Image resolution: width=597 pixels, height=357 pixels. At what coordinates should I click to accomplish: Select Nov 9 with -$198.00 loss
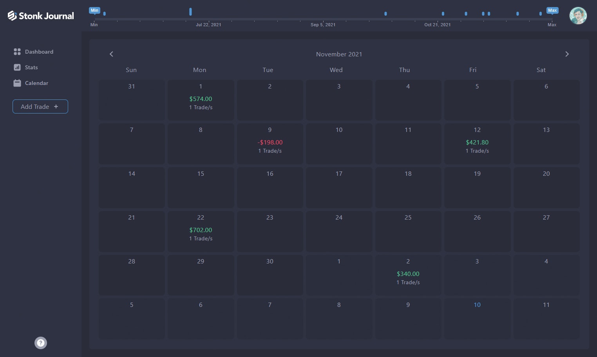click(270, 144)
